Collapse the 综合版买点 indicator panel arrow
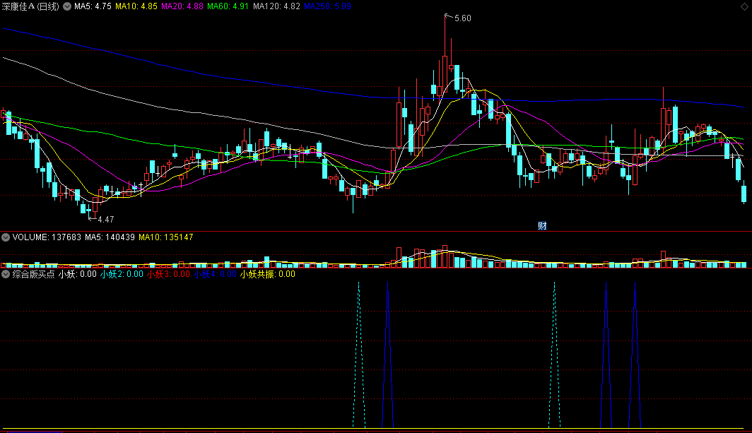The width and height of the screenshot is (752, 433). (x=6, y=274)
